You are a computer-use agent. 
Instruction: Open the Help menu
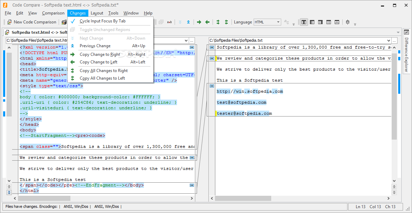click(148, 13)
